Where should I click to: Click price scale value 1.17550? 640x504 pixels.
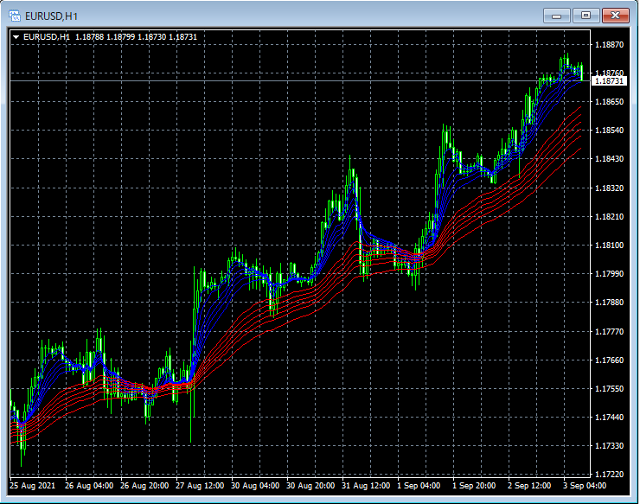610,388
